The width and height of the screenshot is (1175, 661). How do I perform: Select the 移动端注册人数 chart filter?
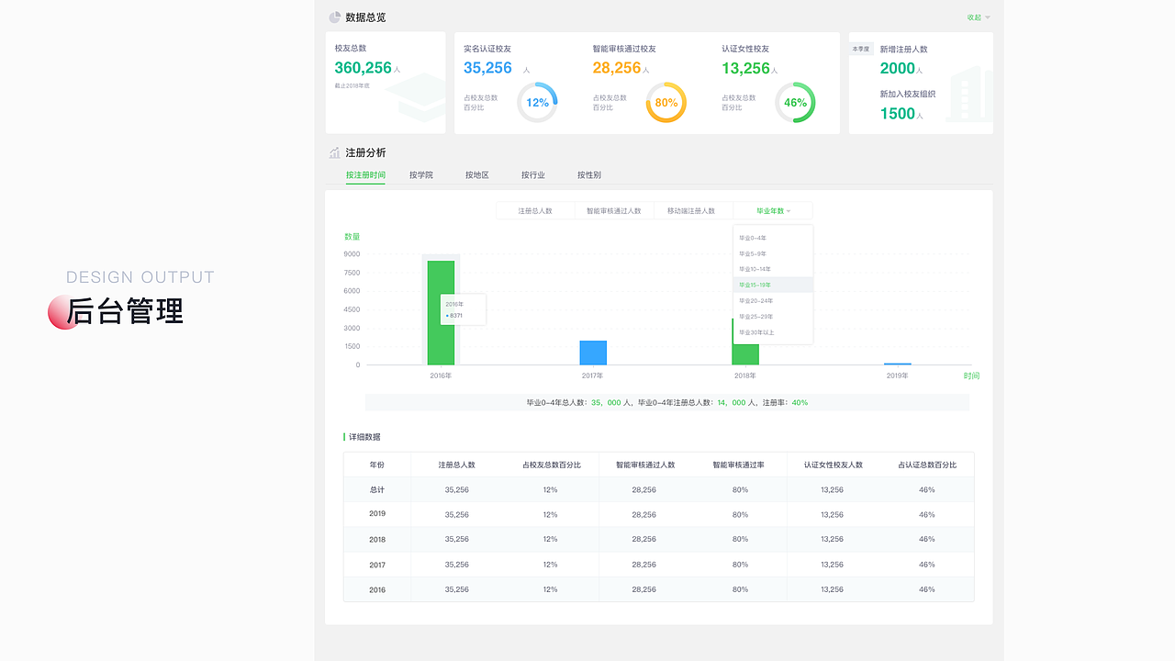[x=694, y=211]
